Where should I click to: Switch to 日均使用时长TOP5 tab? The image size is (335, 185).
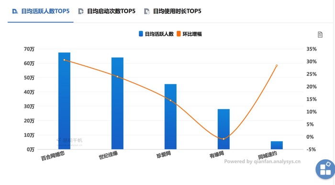pos(173,11)
